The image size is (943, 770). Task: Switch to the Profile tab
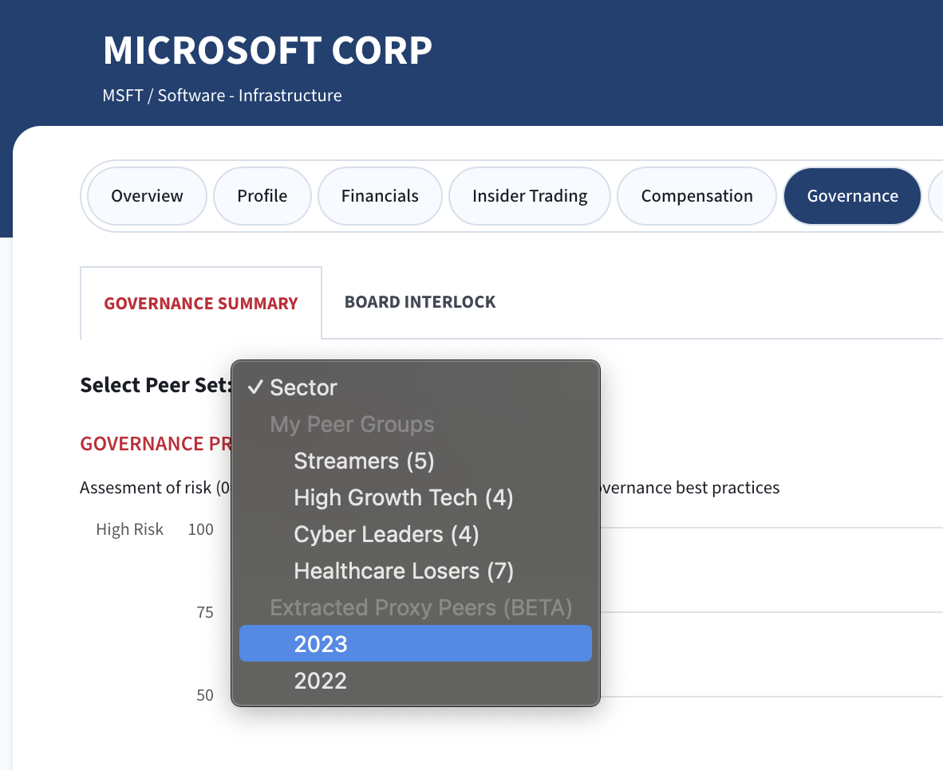tap(262, 196)
